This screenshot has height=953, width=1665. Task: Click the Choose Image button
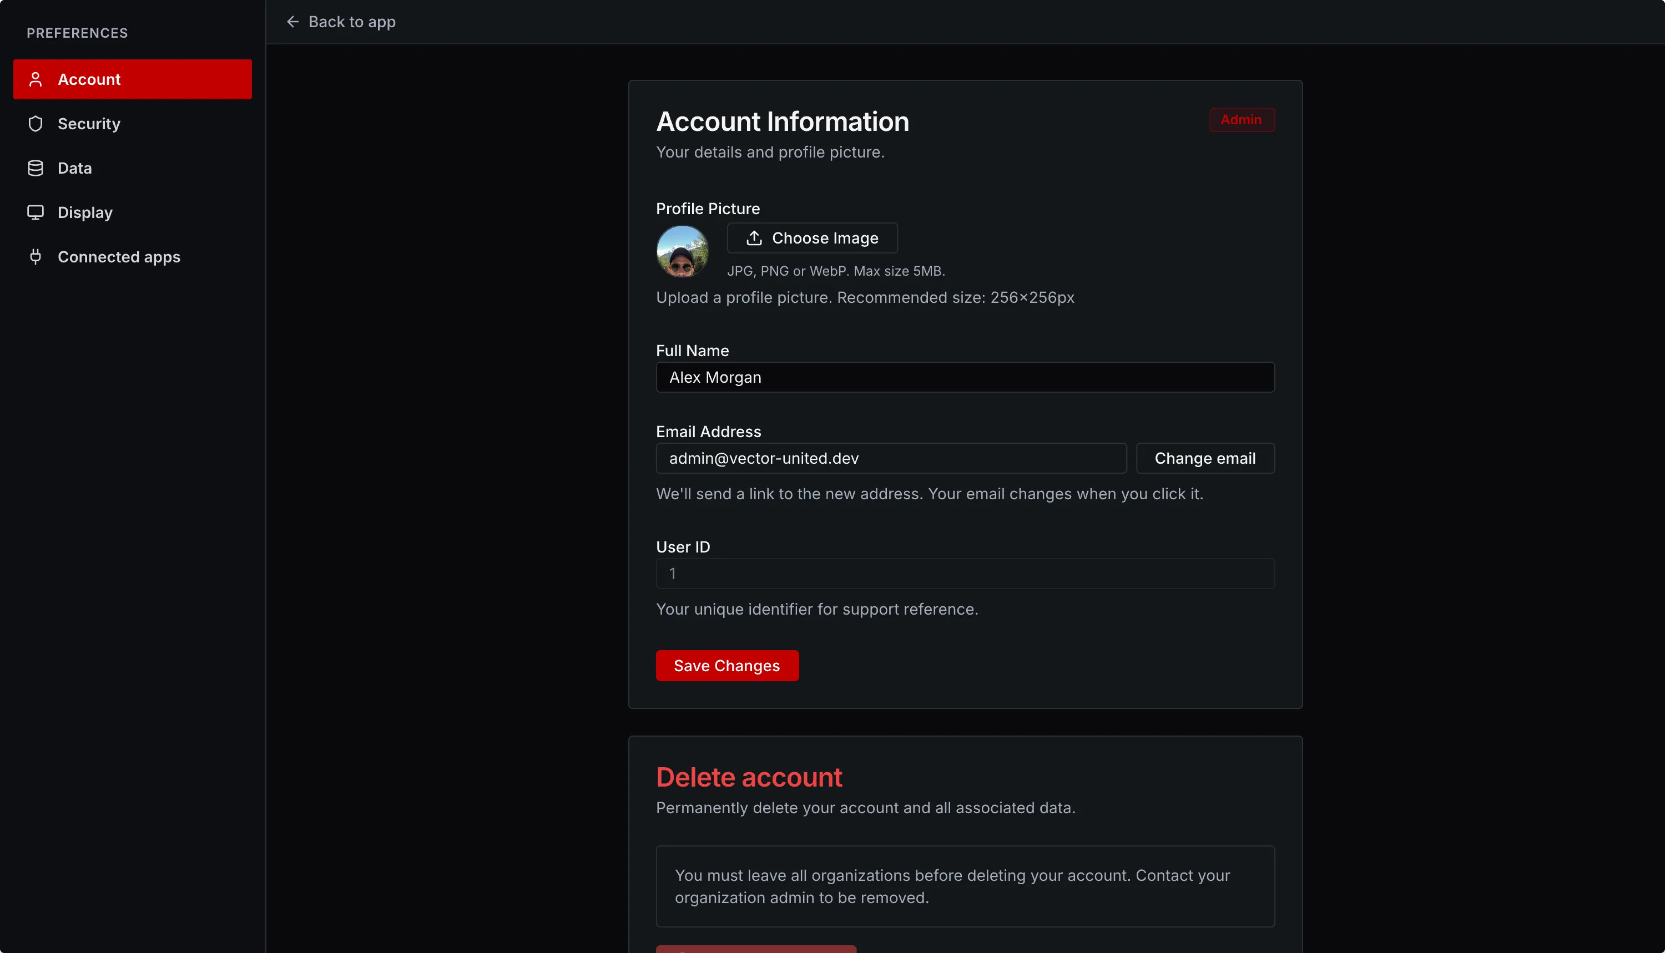click(x=812, y=237)
